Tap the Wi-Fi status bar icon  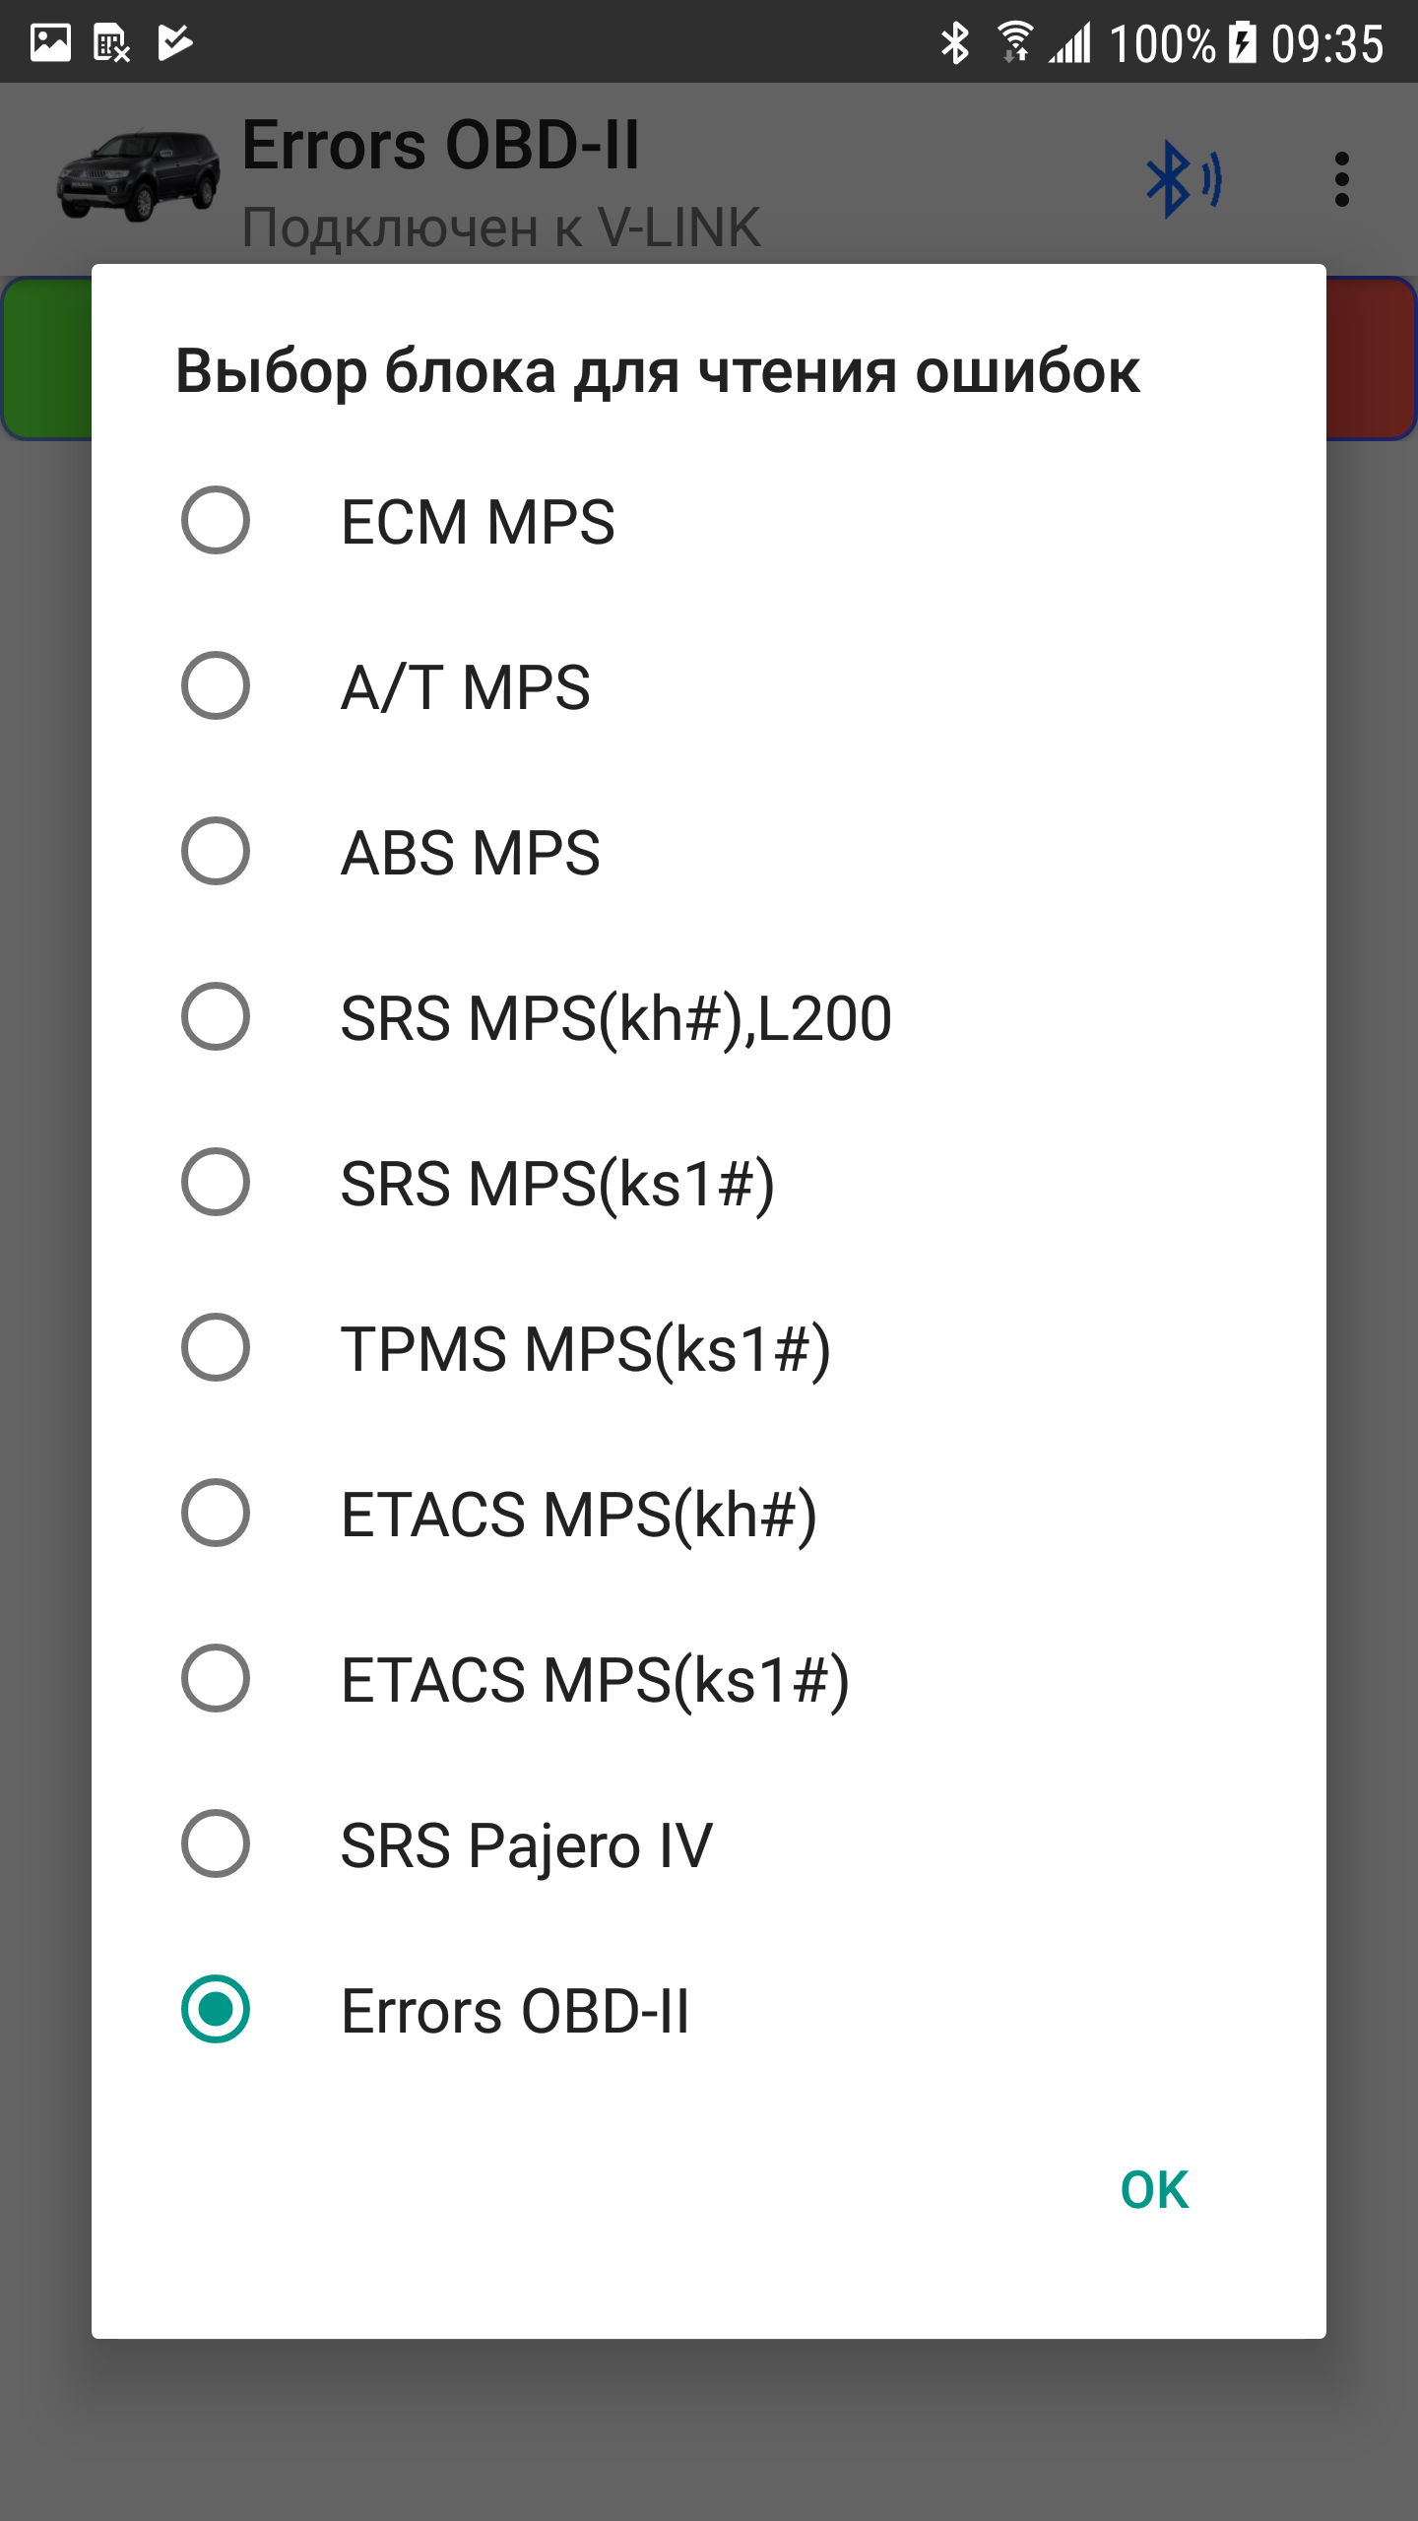[1014, 43]
